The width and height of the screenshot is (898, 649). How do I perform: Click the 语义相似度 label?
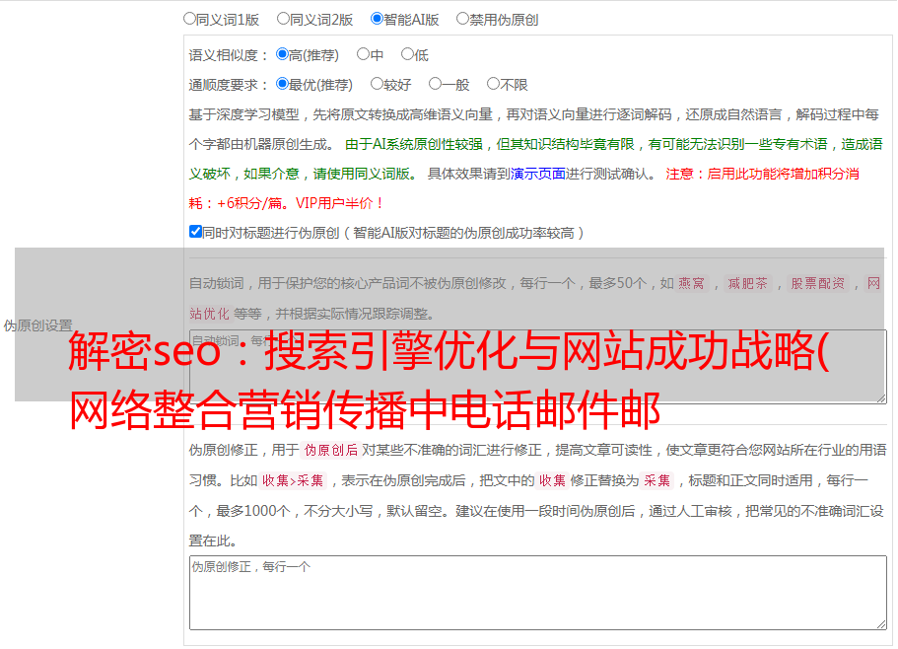click(x=228, y=55)
